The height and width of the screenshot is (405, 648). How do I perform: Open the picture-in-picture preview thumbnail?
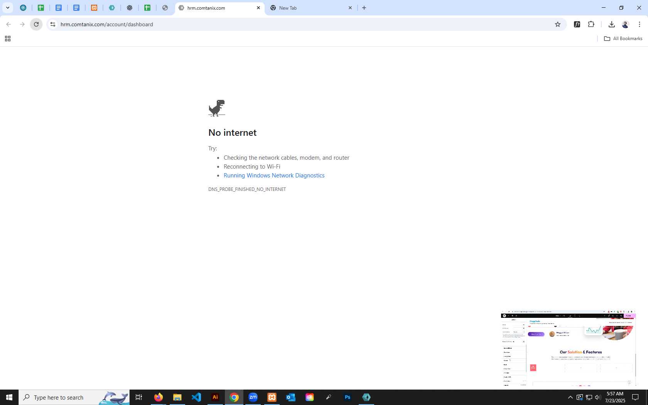[x=568, y=348]
